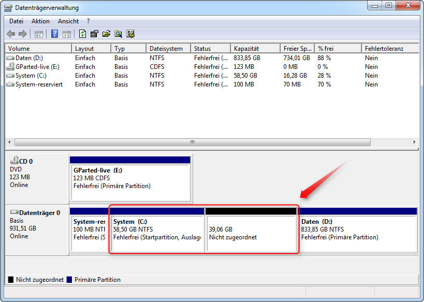Open the Aktion menu
The image size is (424, 302).
coord(40,21)
